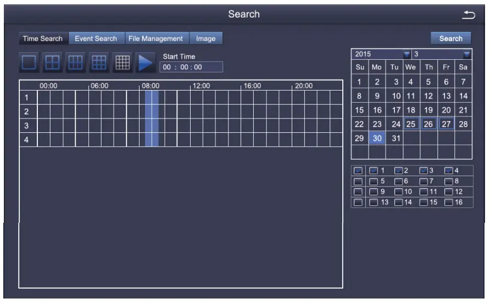Enable channel 6 checkbox

(398, 181)
